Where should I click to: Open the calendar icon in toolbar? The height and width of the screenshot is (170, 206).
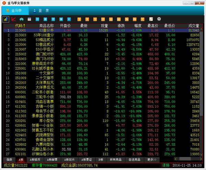tap(29, 19)
